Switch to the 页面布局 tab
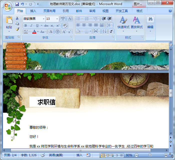The width and height of the screenshot is (175, 160). pyautogui.click(x=49, y=11)
